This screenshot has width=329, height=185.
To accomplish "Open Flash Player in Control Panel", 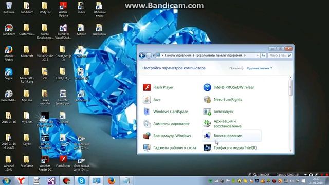I will click(158, 87).
